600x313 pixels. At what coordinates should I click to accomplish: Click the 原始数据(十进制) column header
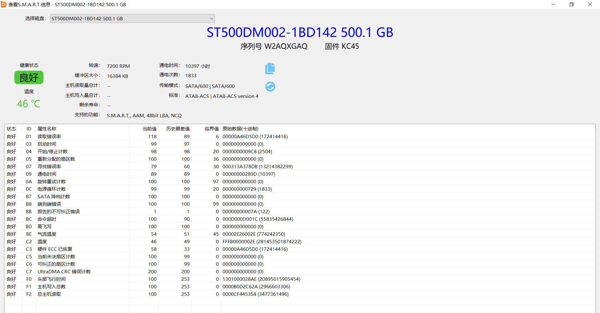click(408, 129)
